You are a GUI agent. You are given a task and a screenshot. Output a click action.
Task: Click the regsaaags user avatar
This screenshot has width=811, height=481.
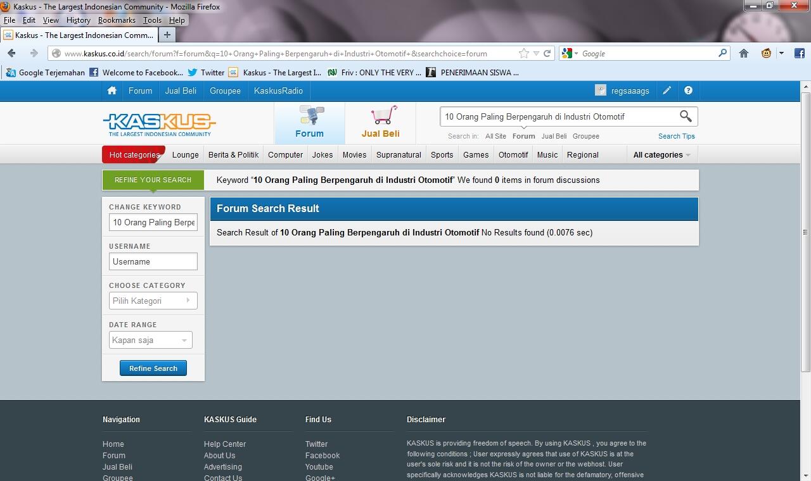coord(601,91)
